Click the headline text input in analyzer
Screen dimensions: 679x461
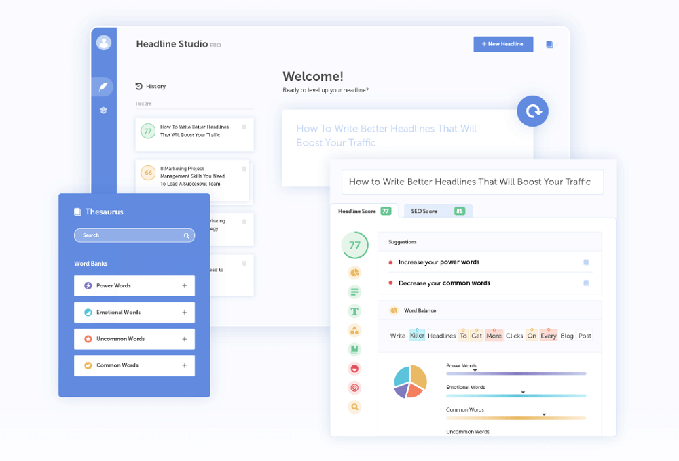473,182
